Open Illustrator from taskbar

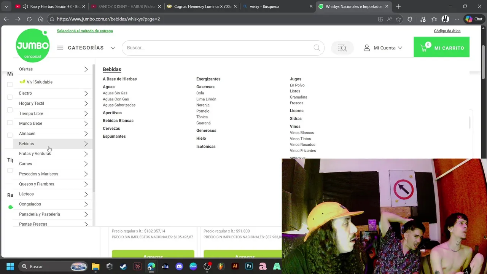tap(235, 266)
